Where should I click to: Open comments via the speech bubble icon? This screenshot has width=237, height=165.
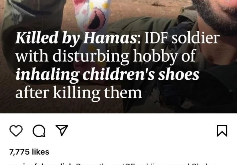click(x=39, y=131)
